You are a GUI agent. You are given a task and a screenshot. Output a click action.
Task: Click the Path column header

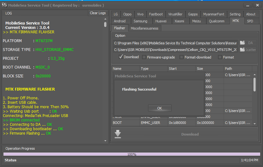click(238, 69)
